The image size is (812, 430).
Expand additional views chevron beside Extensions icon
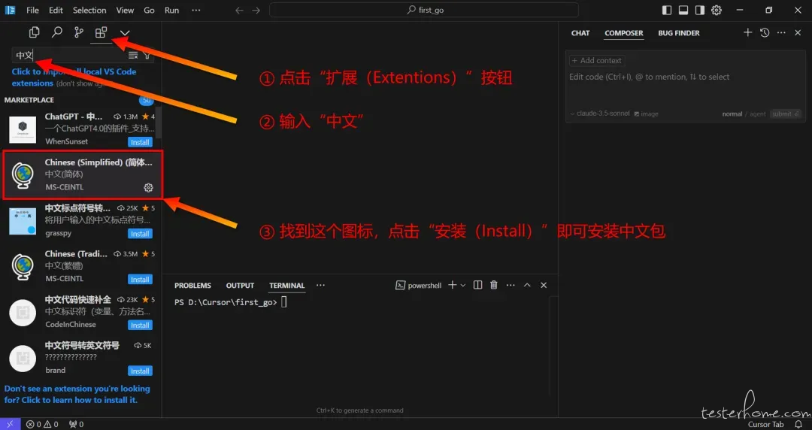point(125,33)
